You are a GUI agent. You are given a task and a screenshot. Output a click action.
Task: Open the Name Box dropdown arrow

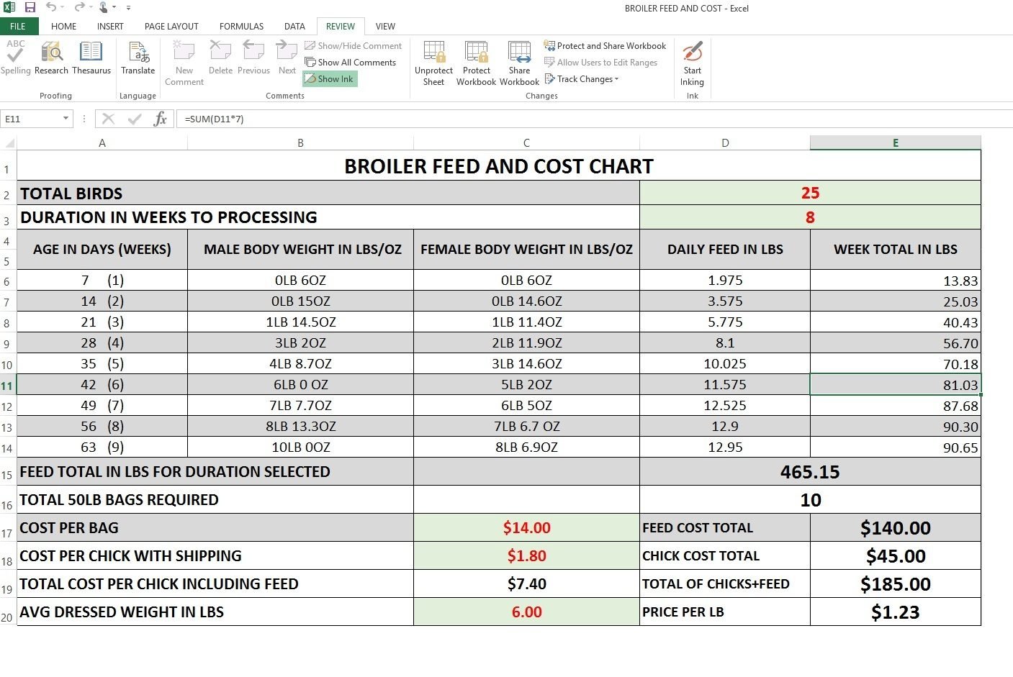66,119
